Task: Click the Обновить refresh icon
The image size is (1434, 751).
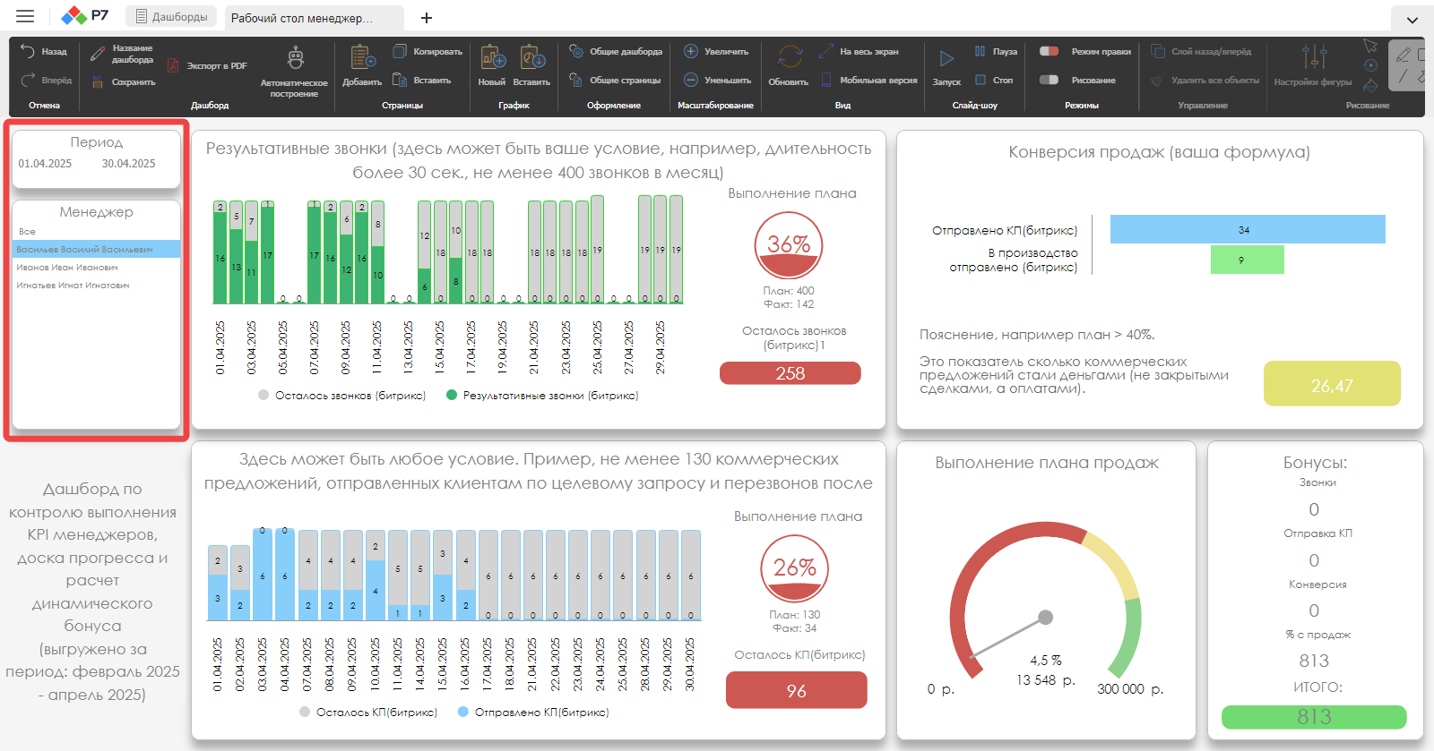Action: click(x=790, y=57)
